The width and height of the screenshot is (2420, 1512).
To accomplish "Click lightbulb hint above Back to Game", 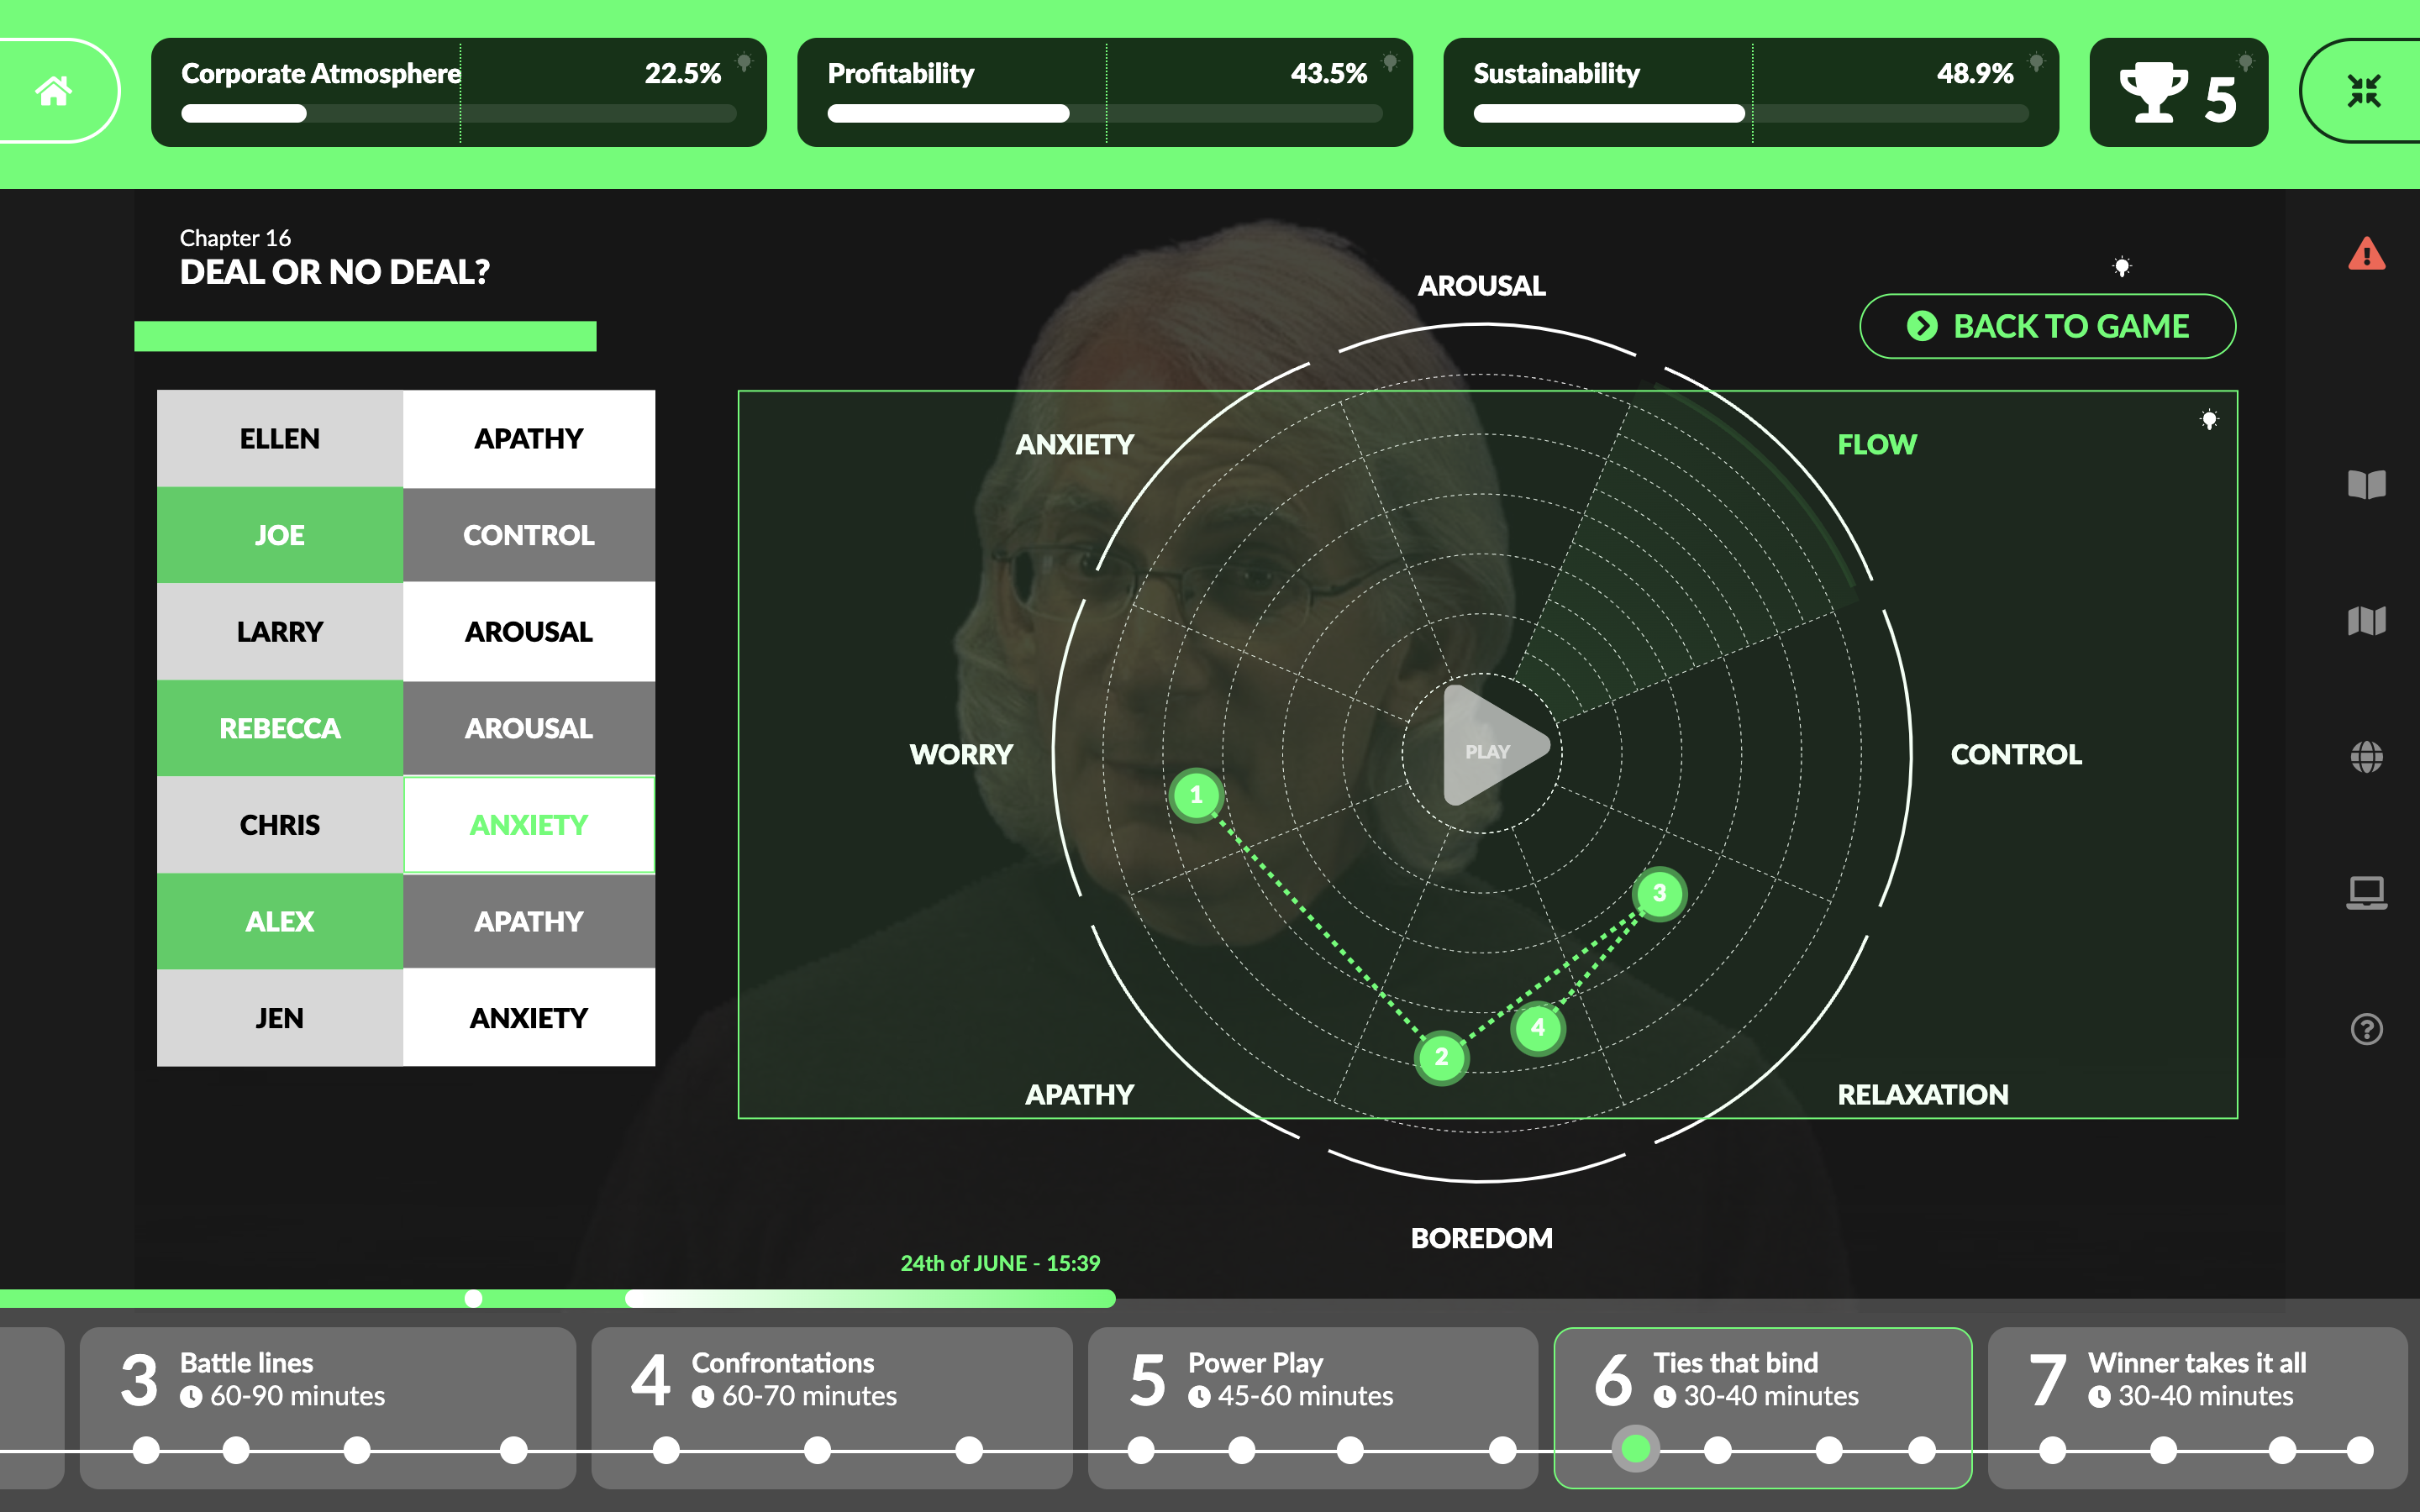I will point(2122,267).
